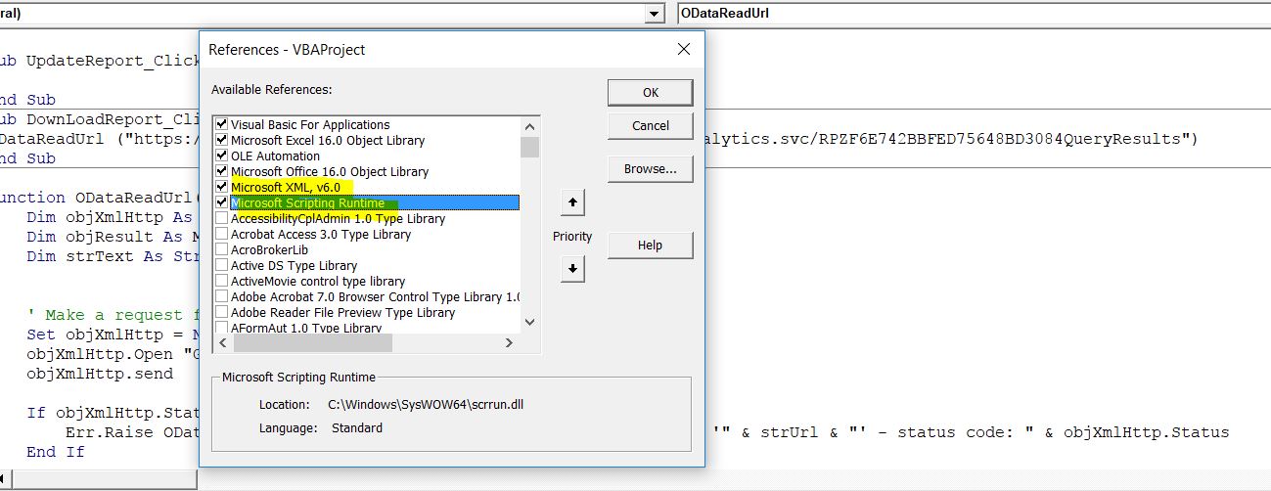
Task: Select Microsoft XML, v6.0 list entry
Action: click(x=286, y=187)
